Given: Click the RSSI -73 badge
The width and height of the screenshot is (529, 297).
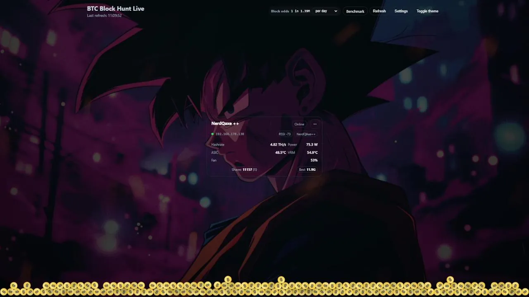Looking at the screenshot, I should point(285,134).
